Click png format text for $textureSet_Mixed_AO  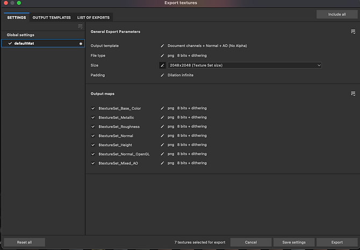pos(171,163)
